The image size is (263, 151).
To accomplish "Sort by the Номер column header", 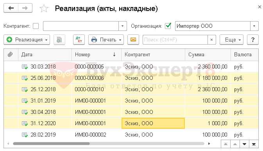I will coord(97,55).
